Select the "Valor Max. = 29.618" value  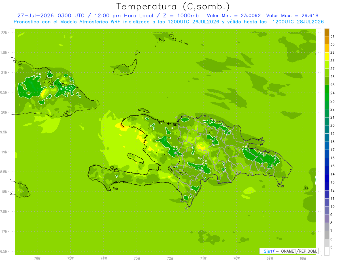(x=292, y=16)
